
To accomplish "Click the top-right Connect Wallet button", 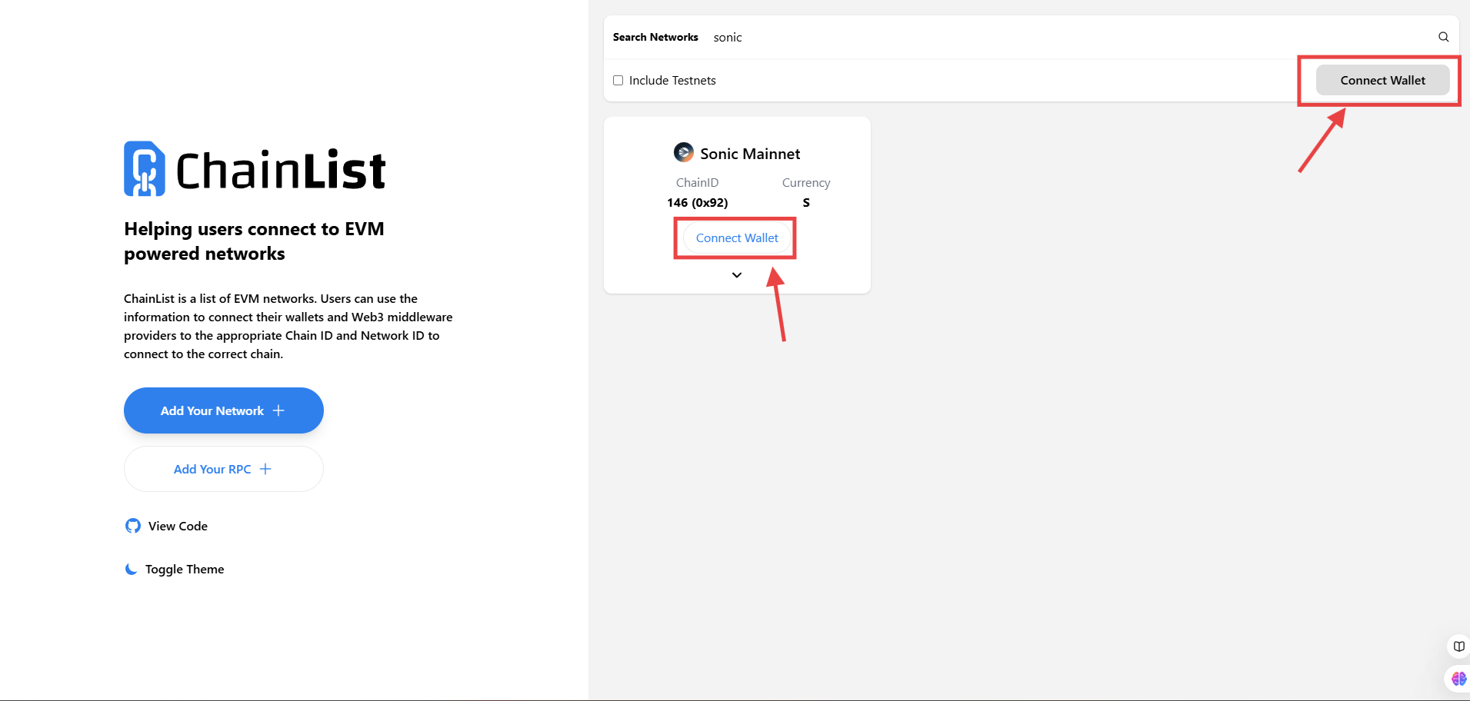I will click(x=1382, y=80).
